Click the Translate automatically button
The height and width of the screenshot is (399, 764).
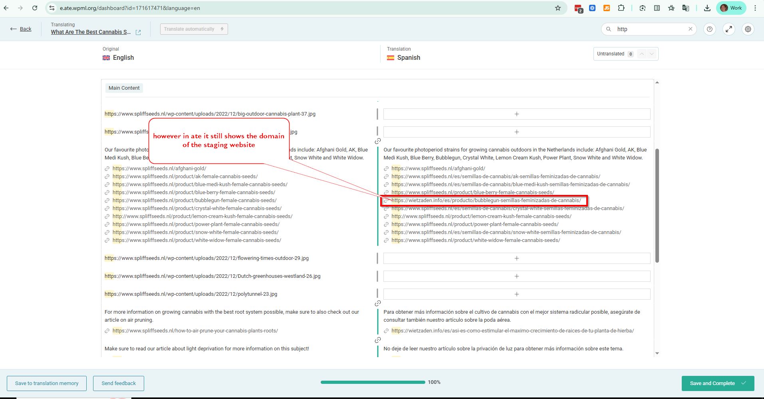[x=194, y=29]
